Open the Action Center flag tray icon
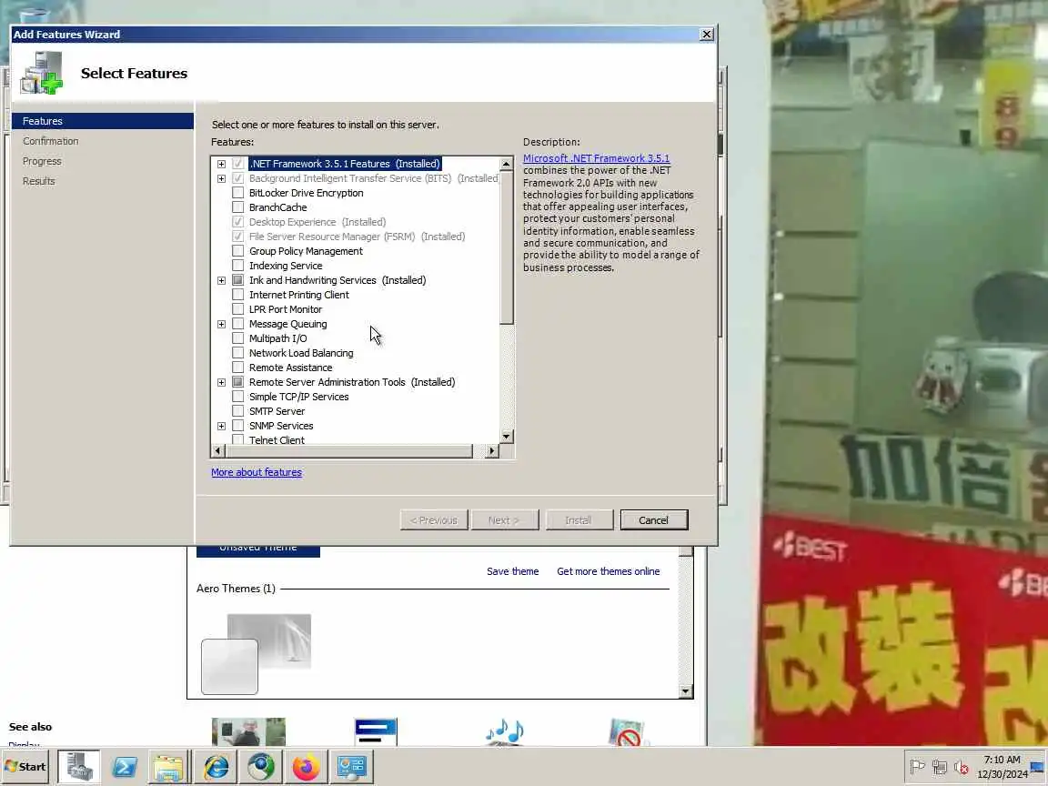1048x786 pixels. pos(917,767)
